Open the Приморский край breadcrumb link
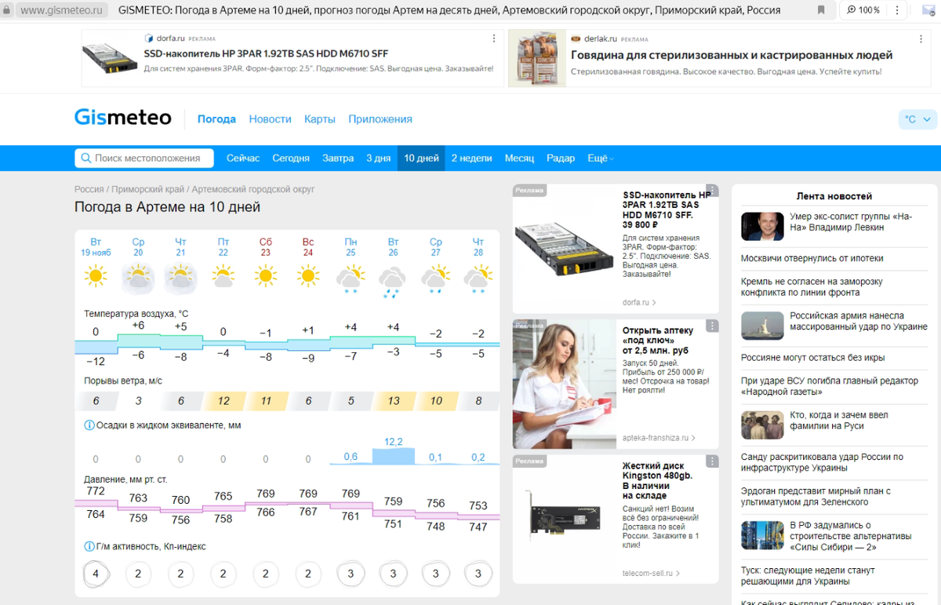The height and width of the screenshot is (605, 941). click(x=147, y=189)
